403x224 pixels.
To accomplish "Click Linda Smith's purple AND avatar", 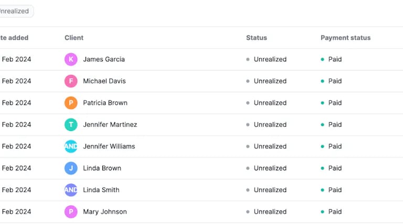I will (x=71, y=190).
